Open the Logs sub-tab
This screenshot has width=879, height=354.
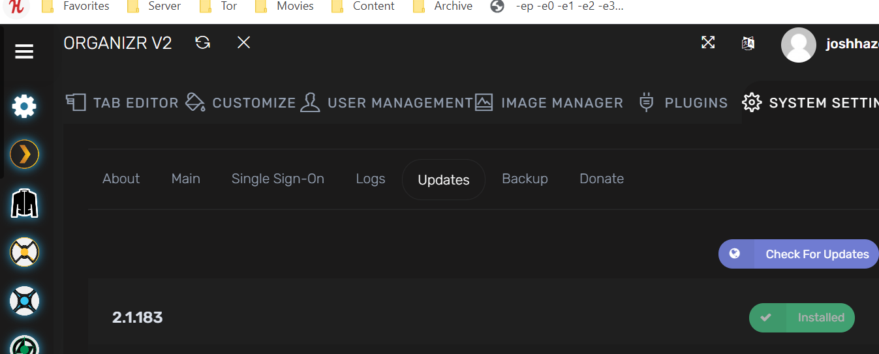(371, 179)
